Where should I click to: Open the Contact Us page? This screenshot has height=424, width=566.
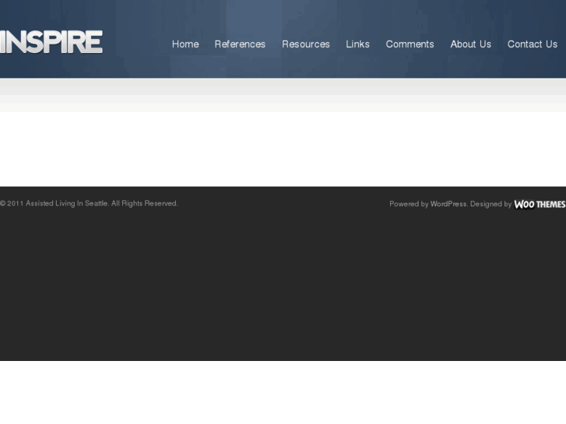(532, 44)
